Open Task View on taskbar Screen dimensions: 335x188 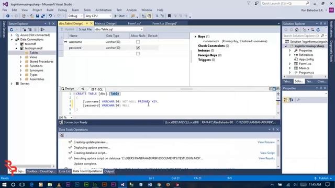click(x=22, y=184)
